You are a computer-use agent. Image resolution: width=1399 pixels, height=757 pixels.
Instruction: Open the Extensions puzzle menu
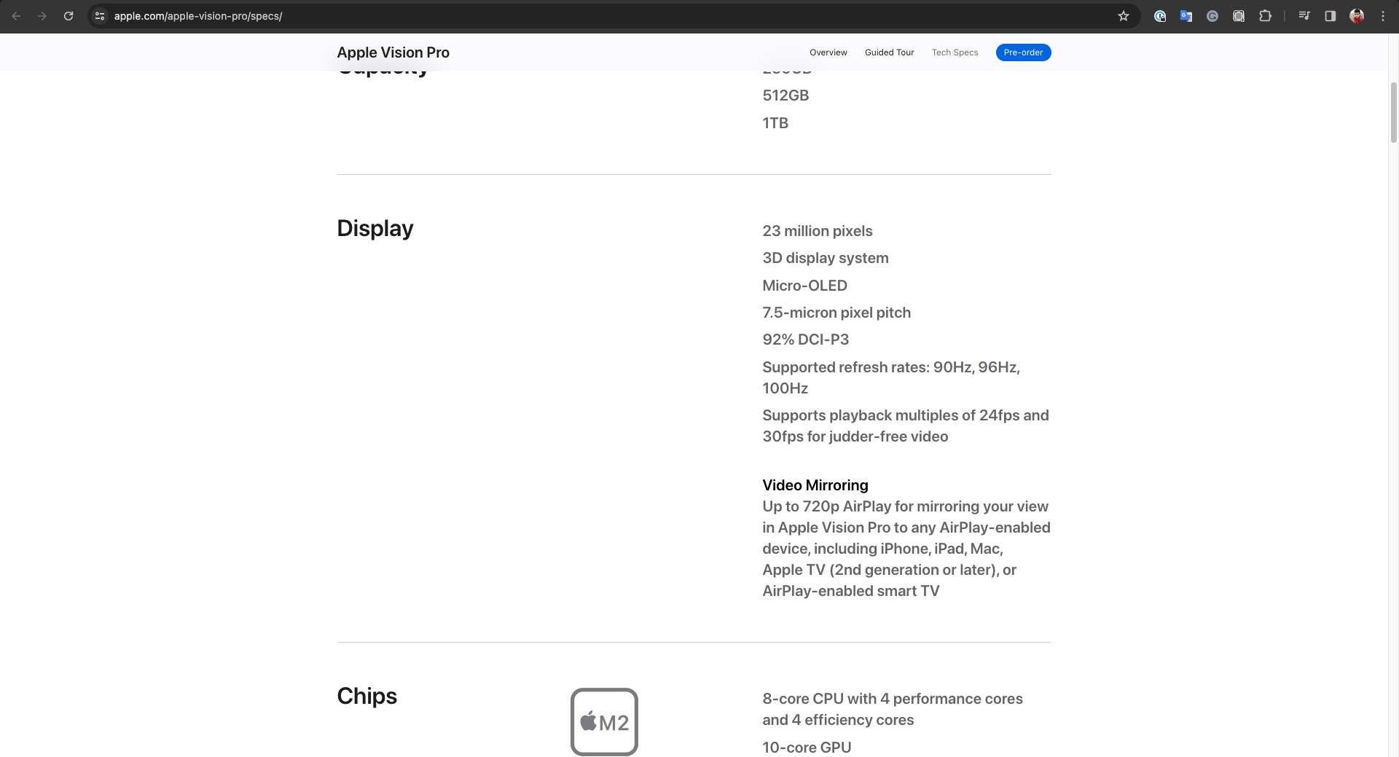click(x=1265, y=16)
